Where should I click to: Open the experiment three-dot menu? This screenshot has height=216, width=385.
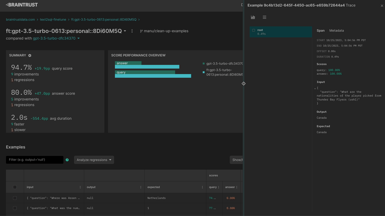pyautogui.click(x=132, y=30)
